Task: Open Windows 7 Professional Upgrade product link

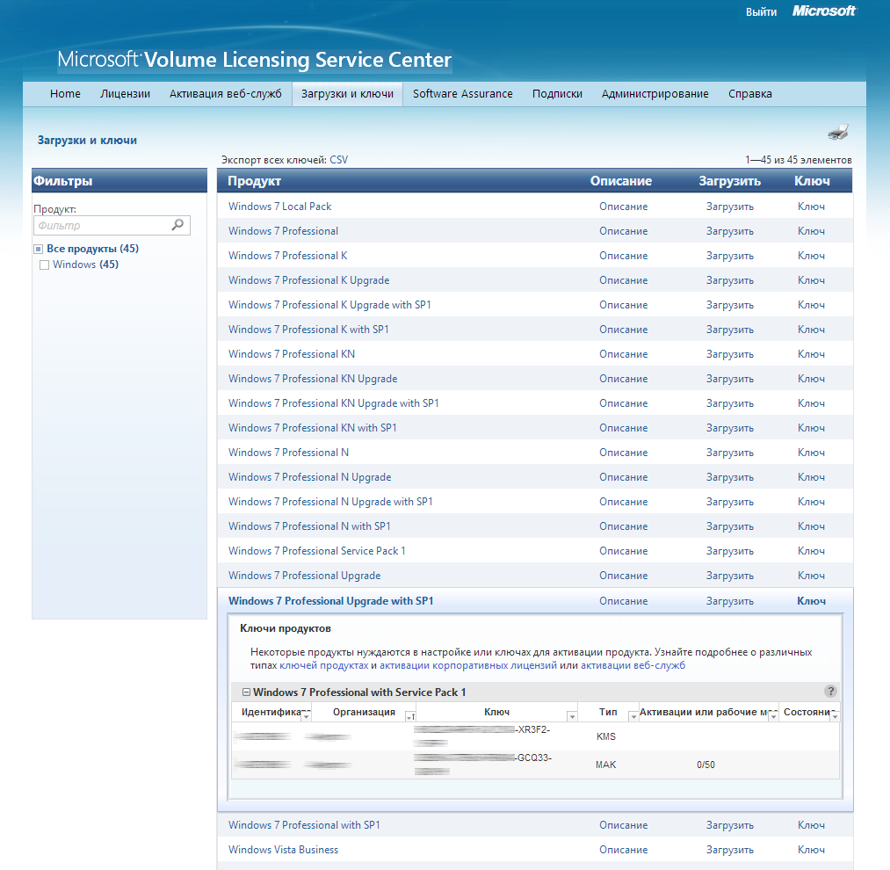Action: (x=304, y=576)
